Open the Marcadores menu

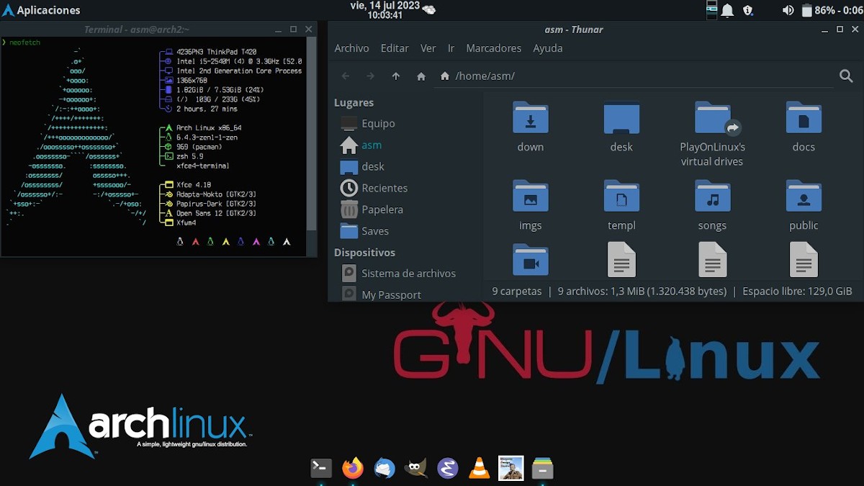click(494, 48)
